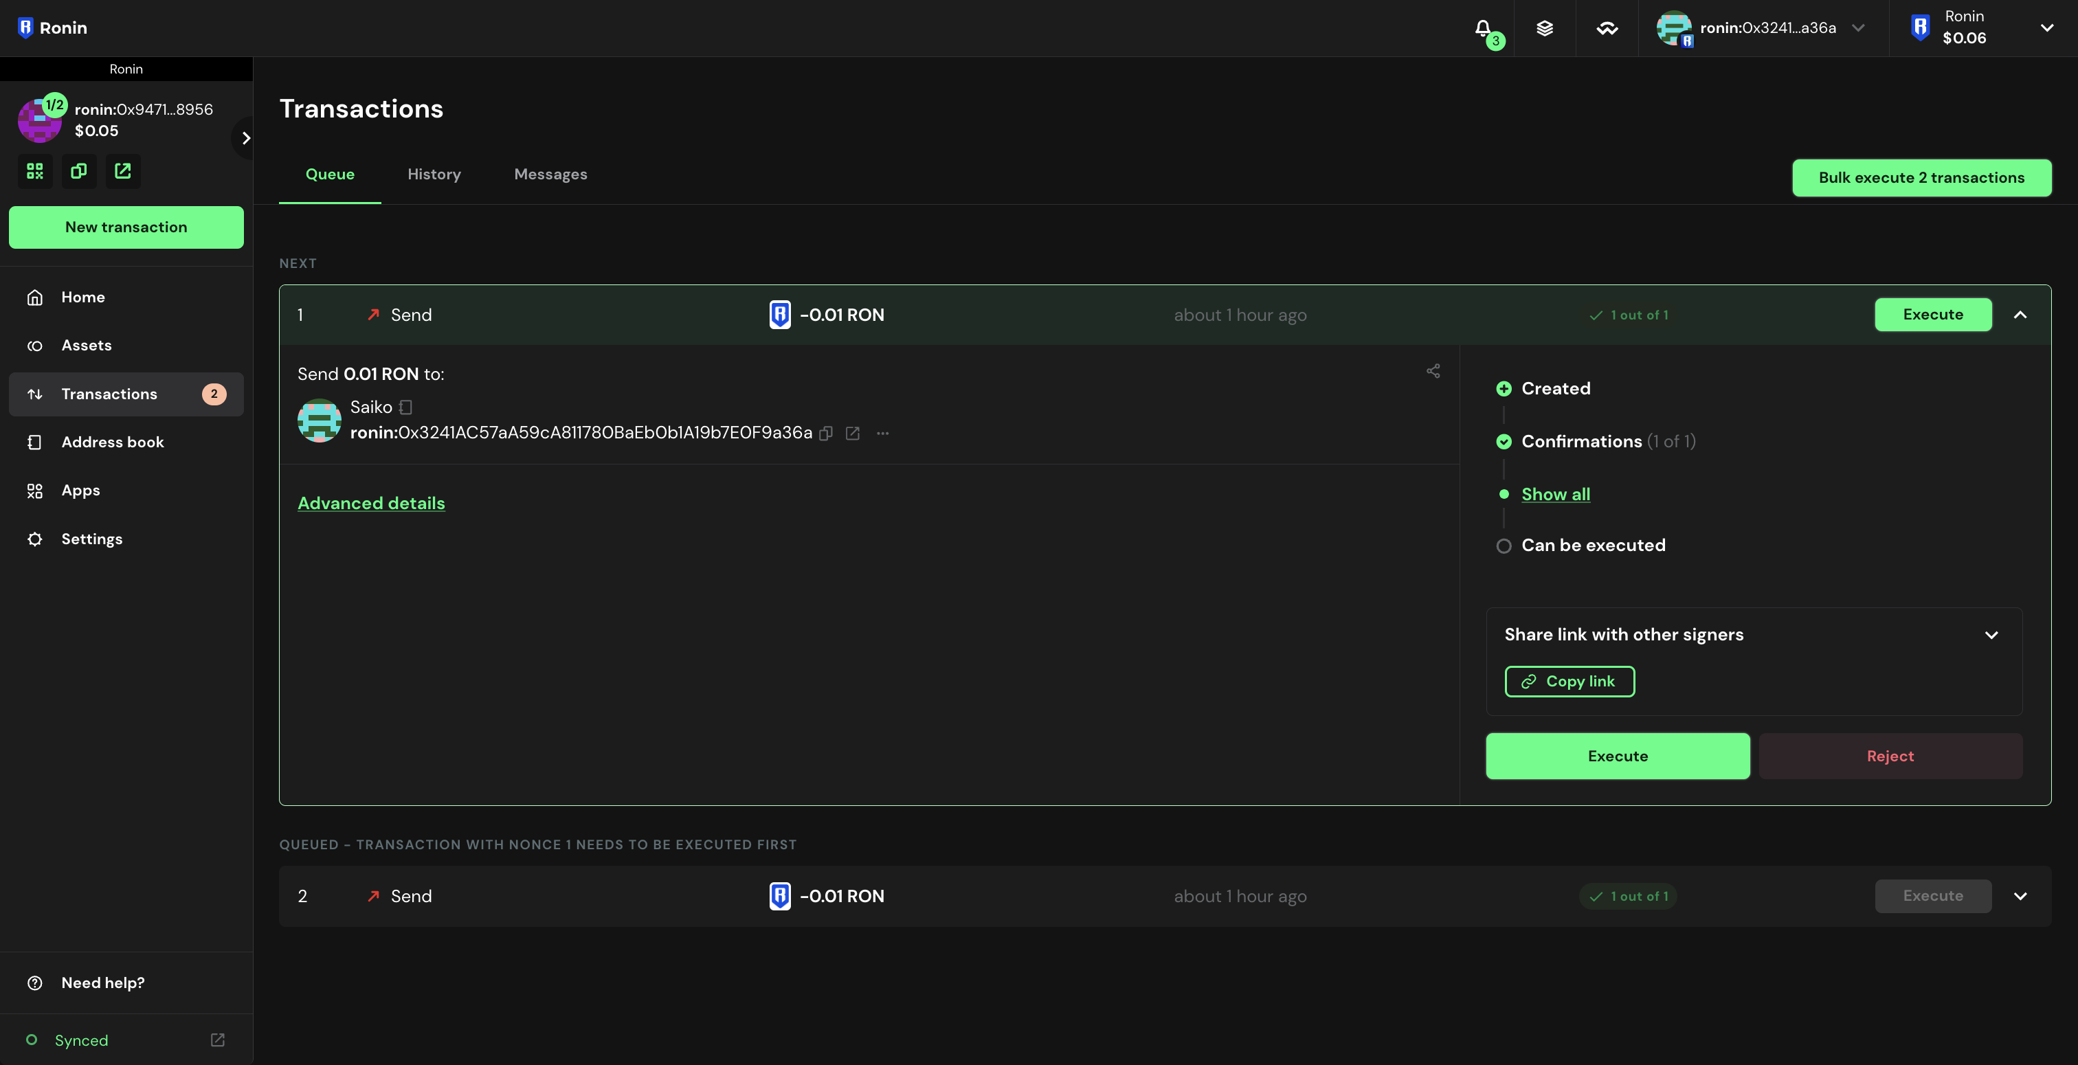Click the connected wallet avatar in header
This screenshot has height=1065, width=2078.
[1674, 28]
